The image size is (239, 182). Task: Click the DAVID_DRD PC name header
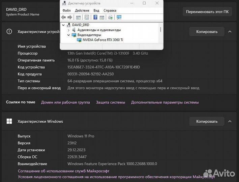tap(16, 9)
